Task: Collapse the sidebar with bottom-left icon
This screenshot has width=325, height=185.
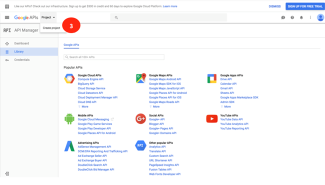Action: click(x=7, y=173)
